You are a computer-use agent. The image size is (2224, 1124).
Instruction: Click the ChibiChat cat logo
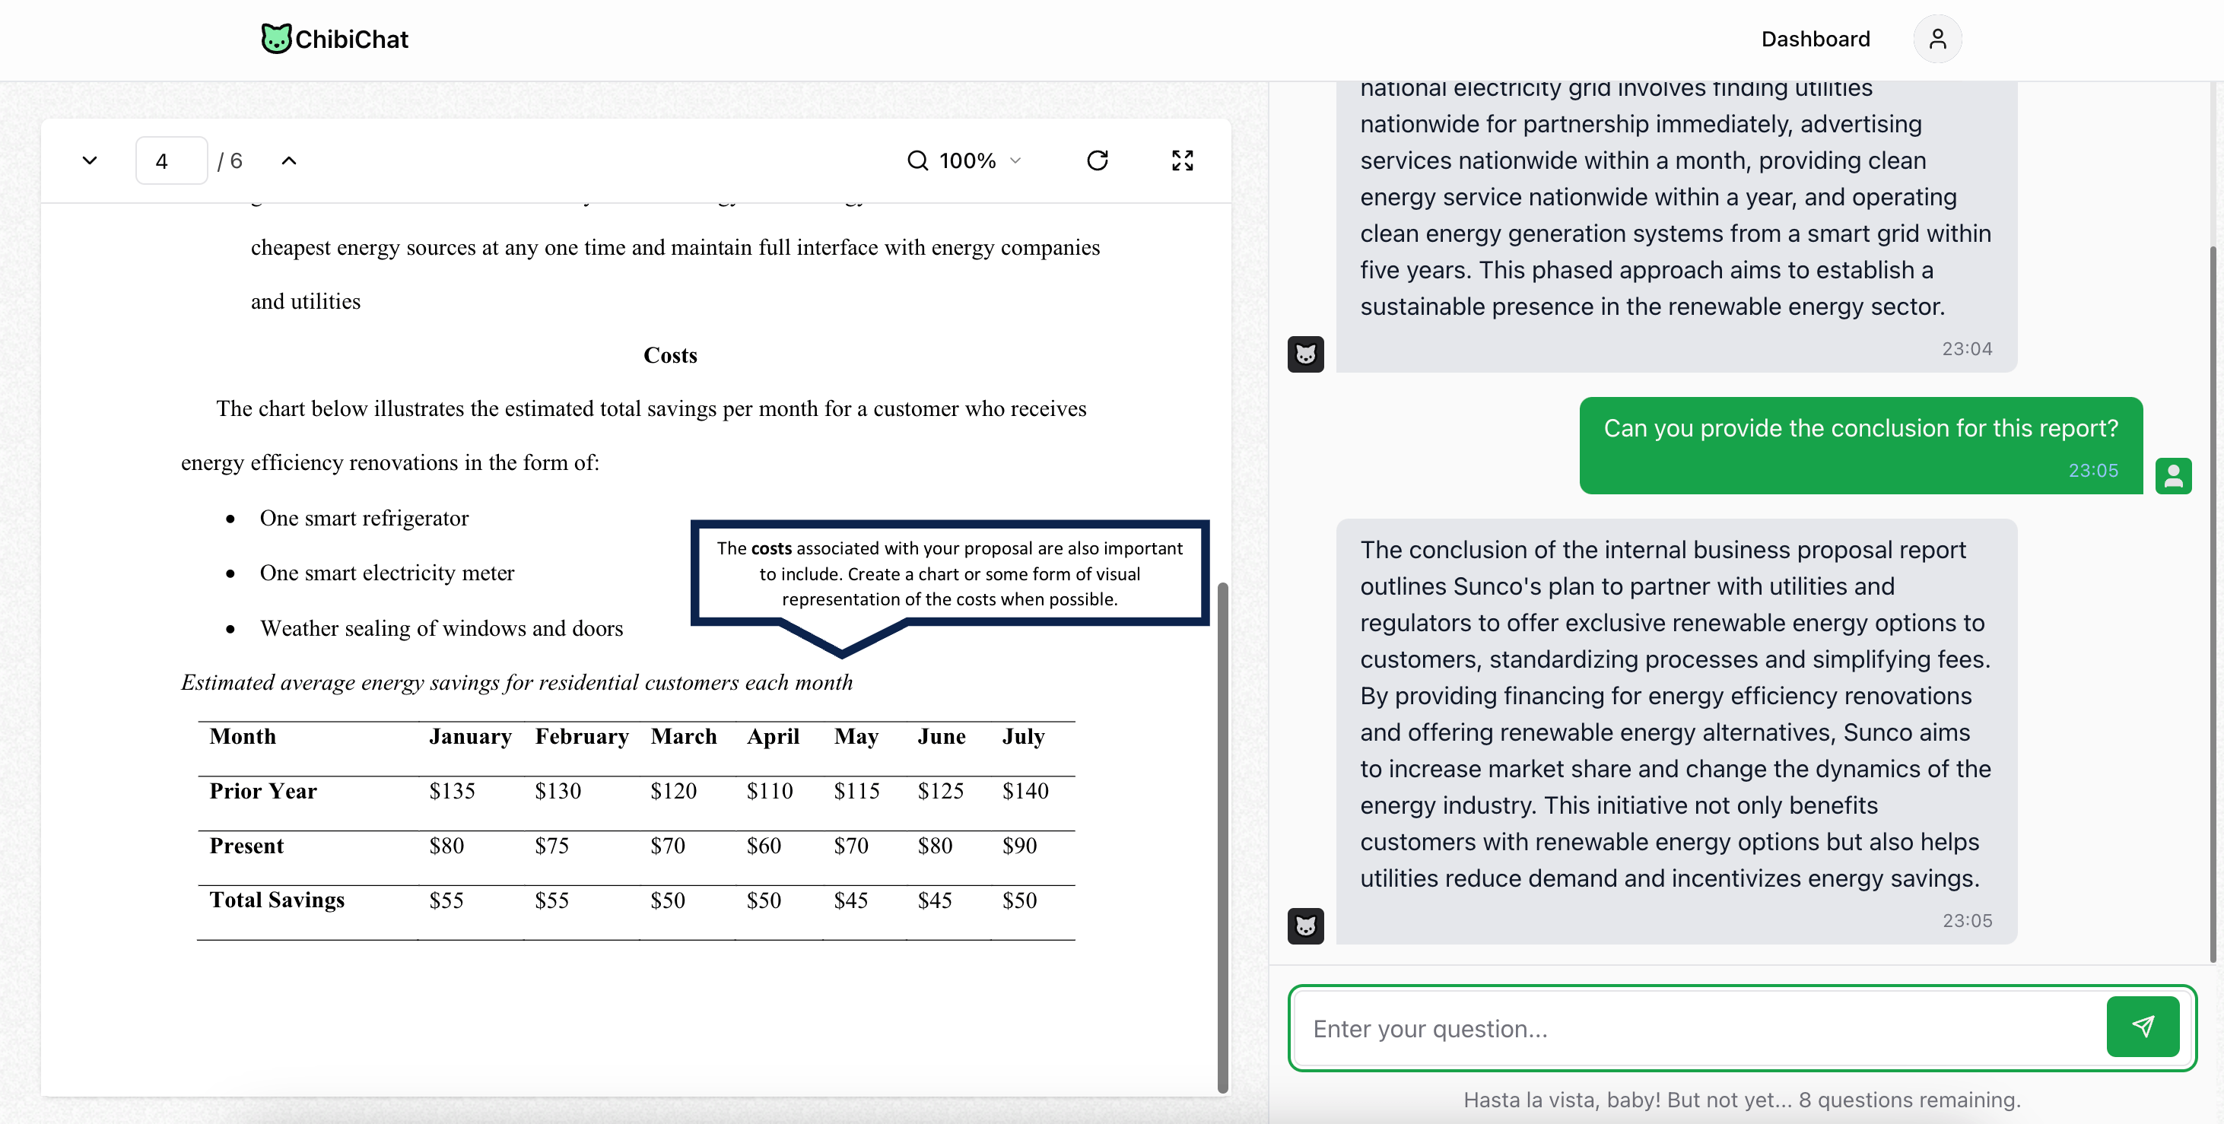point(276,39)
